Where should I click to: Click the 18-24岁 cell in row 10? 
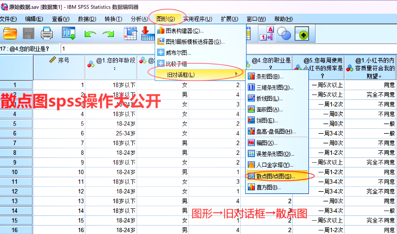111,172
